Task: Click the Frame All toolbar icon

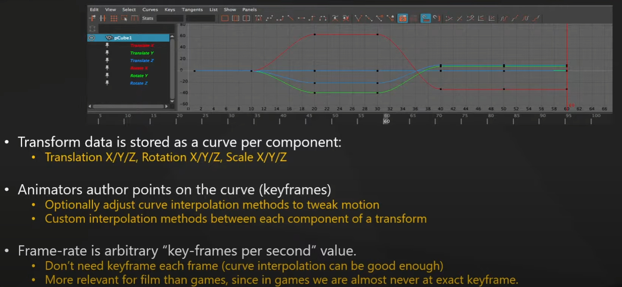Action: point(225,18)
